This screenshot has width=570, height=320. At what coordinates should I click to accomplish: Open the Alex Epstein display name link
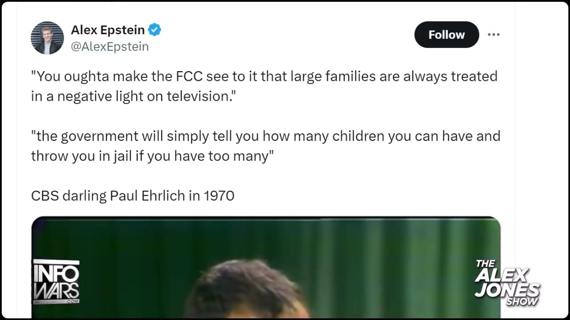coord(108,30)
